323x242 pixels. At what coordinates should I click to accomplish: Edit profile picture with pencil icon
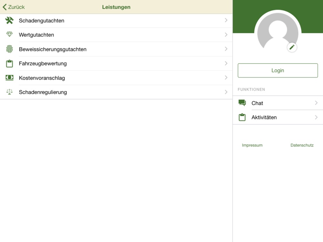292,47
